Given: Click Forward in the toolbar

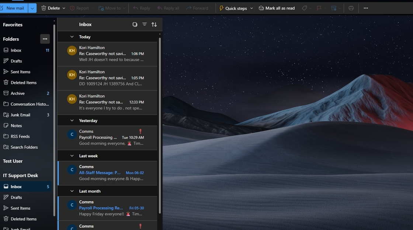Looking at the screenshot, I should click(197, 8).
